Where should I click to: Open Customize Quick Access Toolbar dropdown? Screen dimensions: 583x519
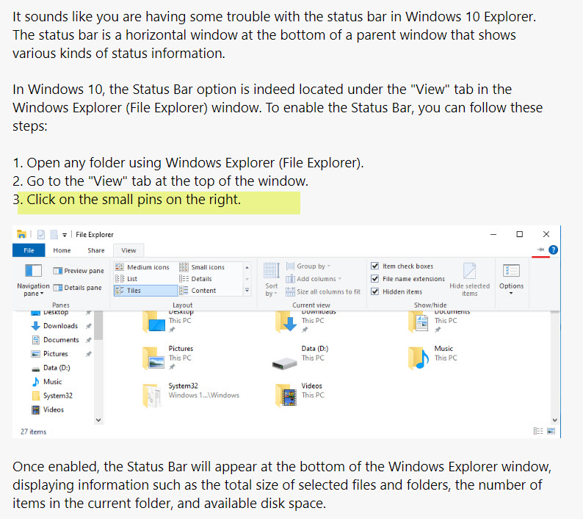[x=65, y=235]
